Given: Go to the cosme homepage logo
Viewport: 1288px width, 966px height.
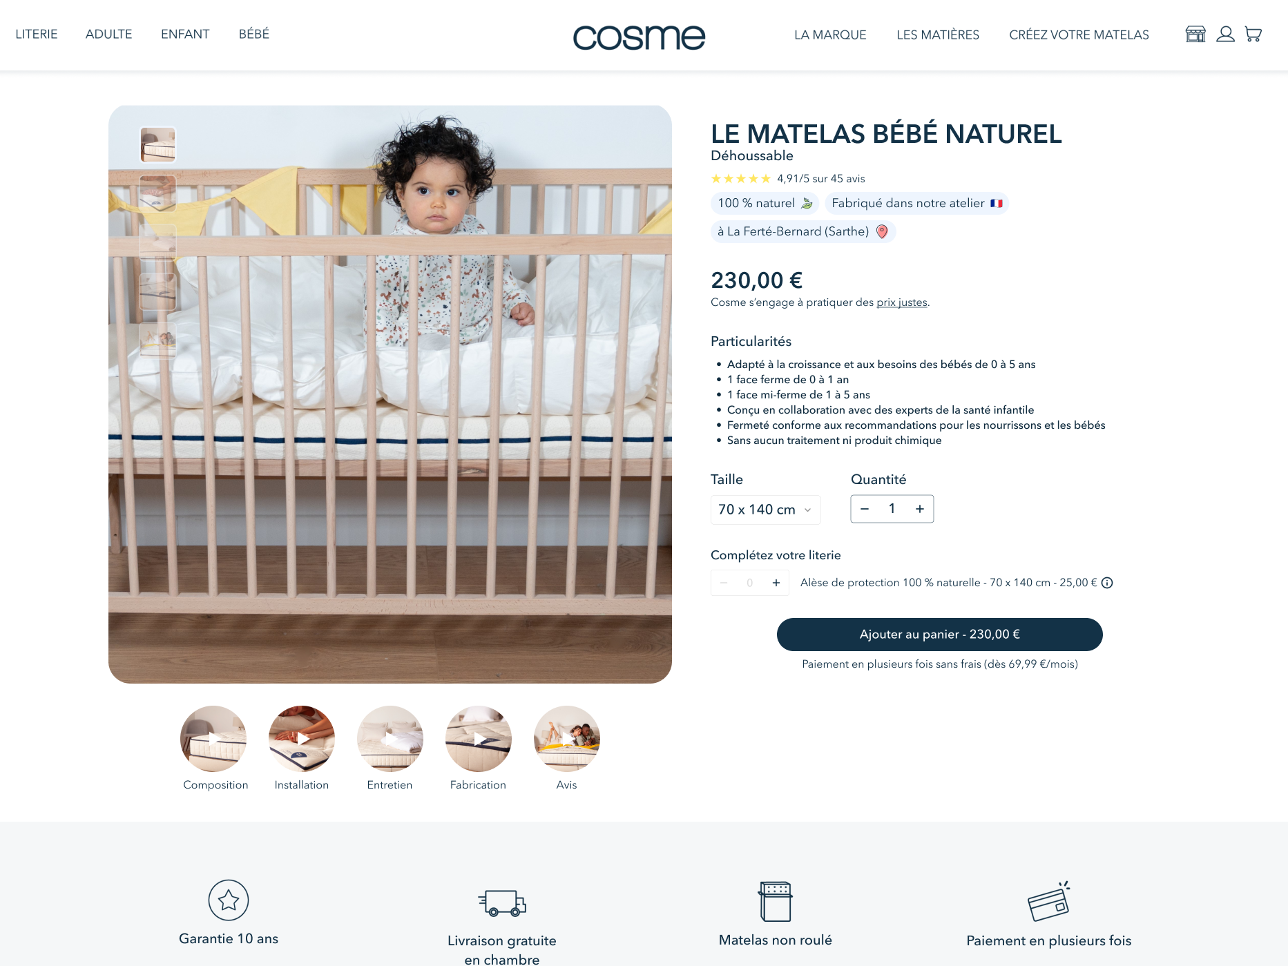Looking at the screenshot, I should pos(639,37).
